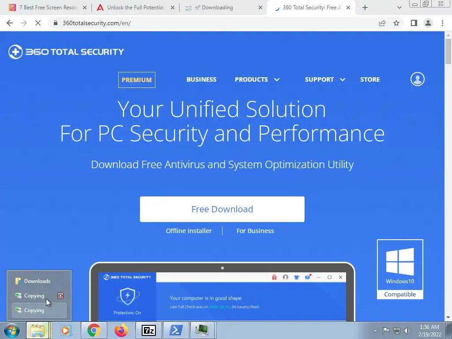This screenshot has height=339, width=452.
Task: Stop loading the page
Action: tap(38, 23)
